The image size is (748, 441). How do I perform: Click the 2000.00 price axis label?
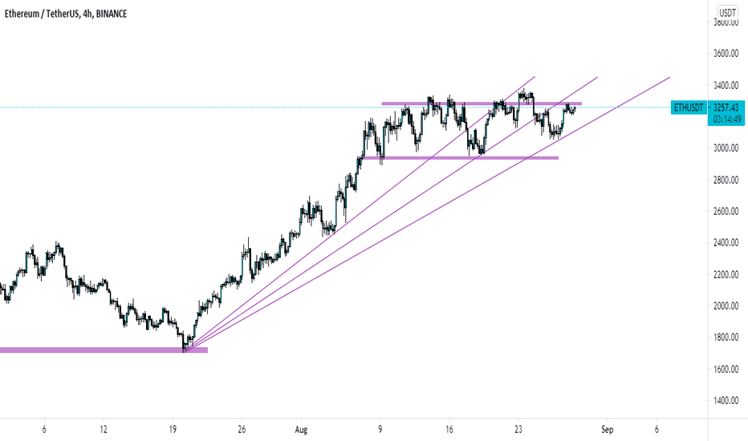(726, 306)
